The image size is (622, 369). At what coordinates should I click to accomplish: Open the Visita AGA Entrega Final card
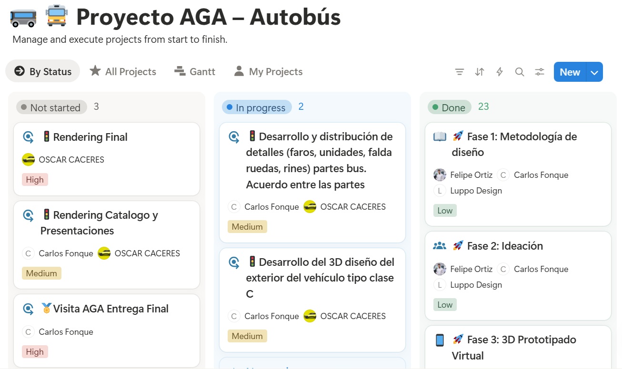tap(110, 309)
